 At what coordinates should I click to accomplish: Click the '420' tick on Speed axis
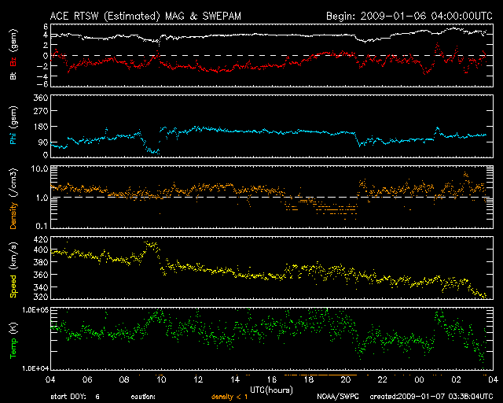click(41, 239)
